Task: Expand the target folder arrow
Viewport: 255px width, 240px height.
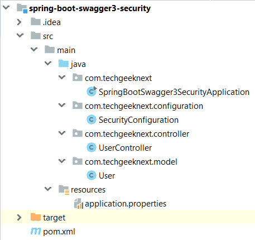Action: 19,217
